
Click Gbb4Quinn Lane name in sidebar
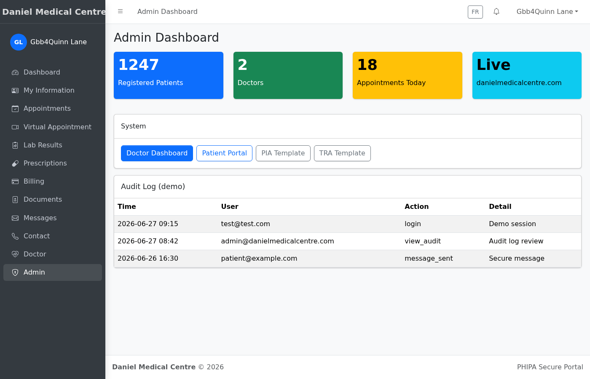(x=59, y=42)
